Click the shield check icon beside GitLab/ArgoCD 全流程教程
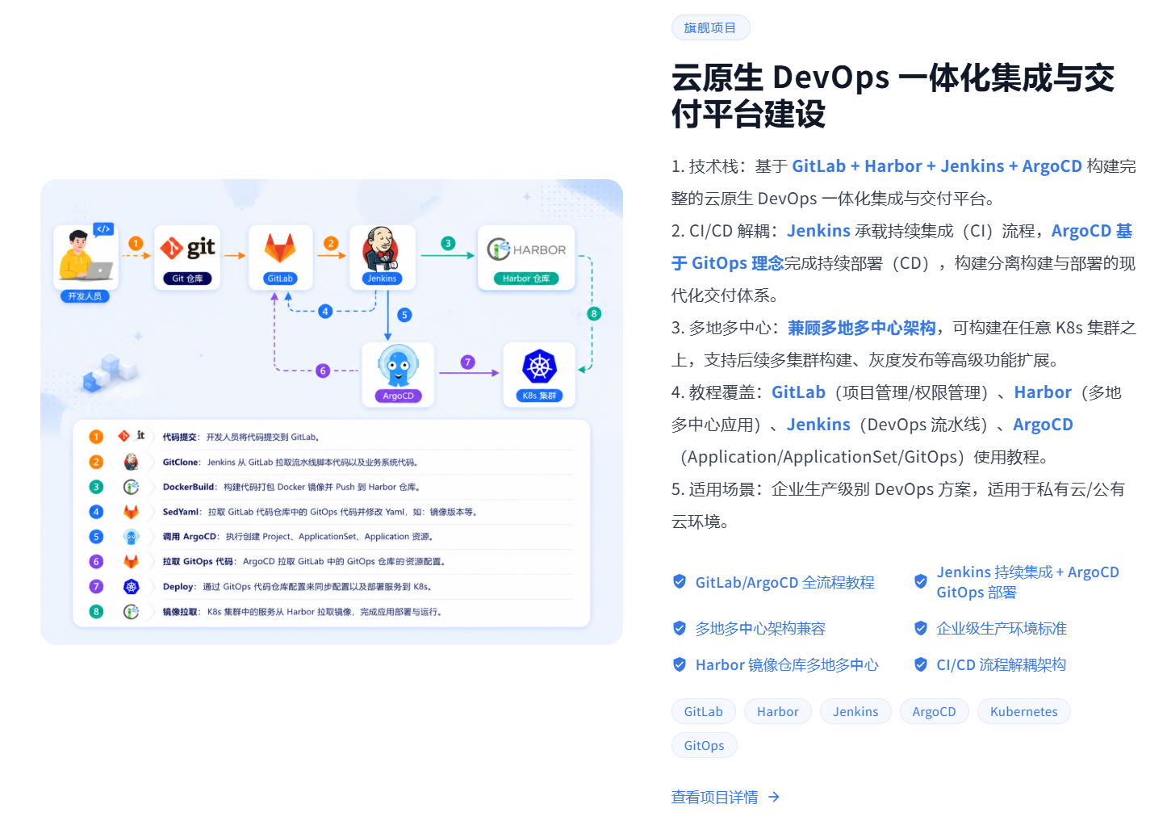 pos(680,581)
